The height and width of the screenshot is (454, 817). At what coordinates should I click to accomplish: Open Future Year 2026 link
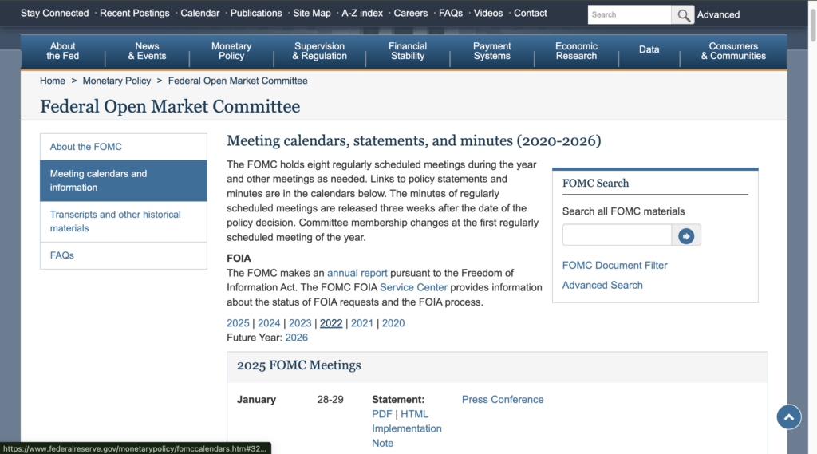(x=297, y=338)
